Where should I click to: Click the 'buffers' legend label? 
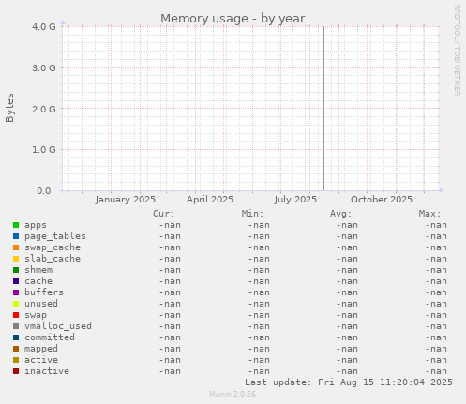(44, 292)
